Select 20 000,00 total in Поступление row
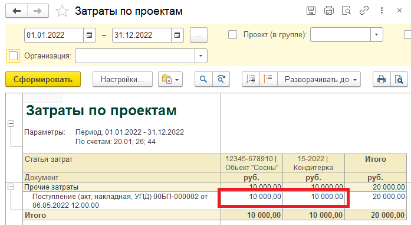 click(x=389, y=197)
